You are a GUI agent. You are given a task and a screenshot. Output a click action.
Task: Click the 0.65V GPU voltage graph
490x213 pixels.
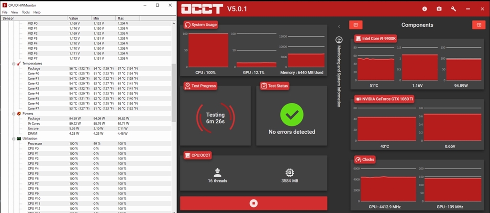pyautogui.click(x=453, y=125)
